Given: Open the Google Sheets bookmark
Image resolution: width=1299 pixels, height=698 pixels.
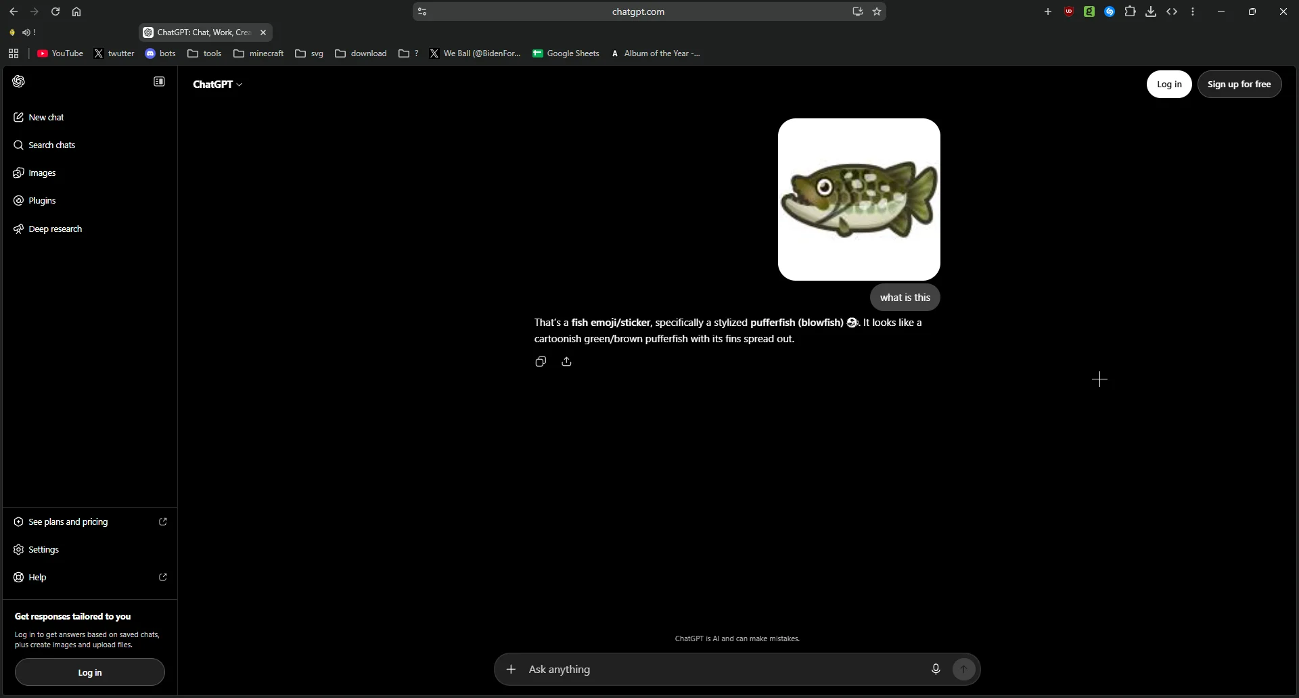Looking at the screenshot, I should pos(566,53).
